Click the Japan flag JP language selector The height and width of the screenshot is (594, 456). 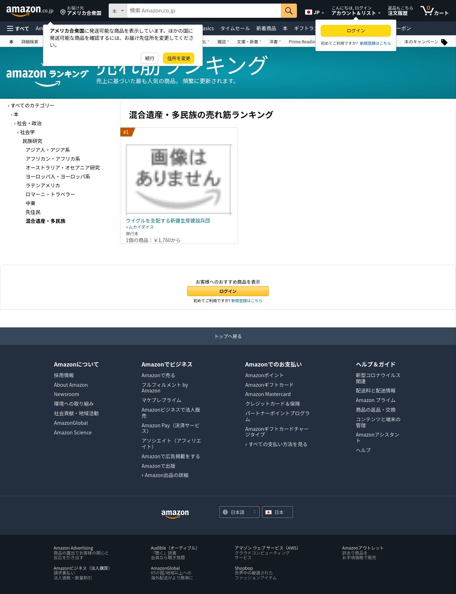pos(314,12)
